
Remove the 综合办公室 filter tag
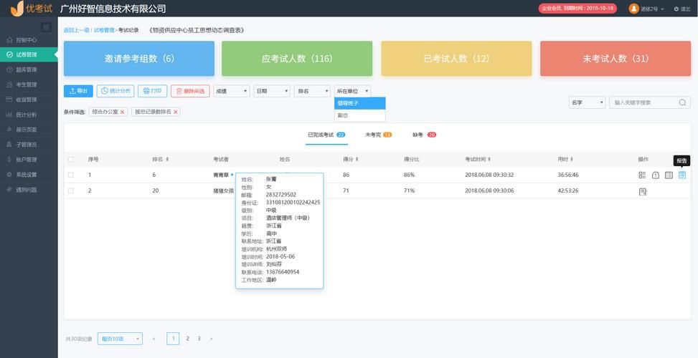[123, 112]
